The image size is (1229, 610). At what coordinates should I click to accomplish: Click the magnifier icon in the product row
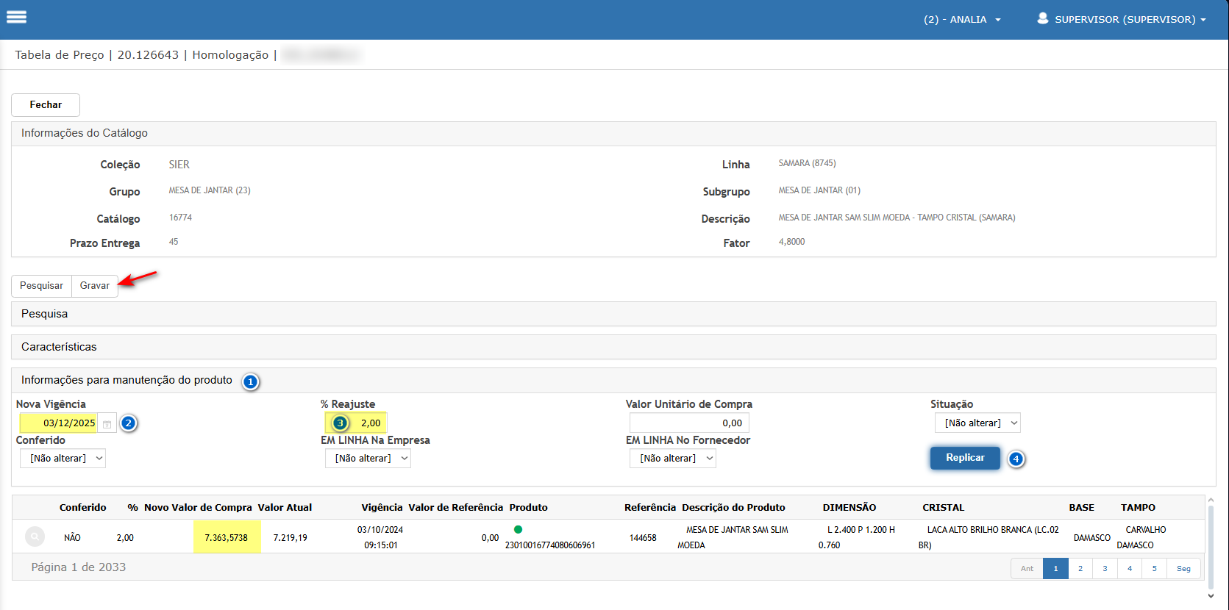tap(35, 537)
